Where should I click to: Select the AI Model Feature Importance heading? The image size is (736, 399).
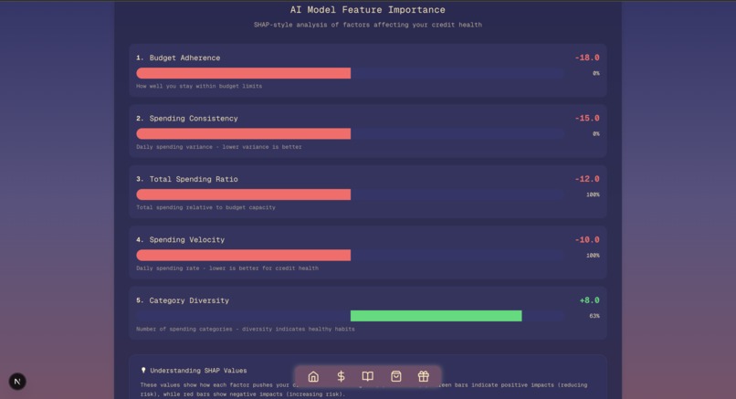point(367,10)
